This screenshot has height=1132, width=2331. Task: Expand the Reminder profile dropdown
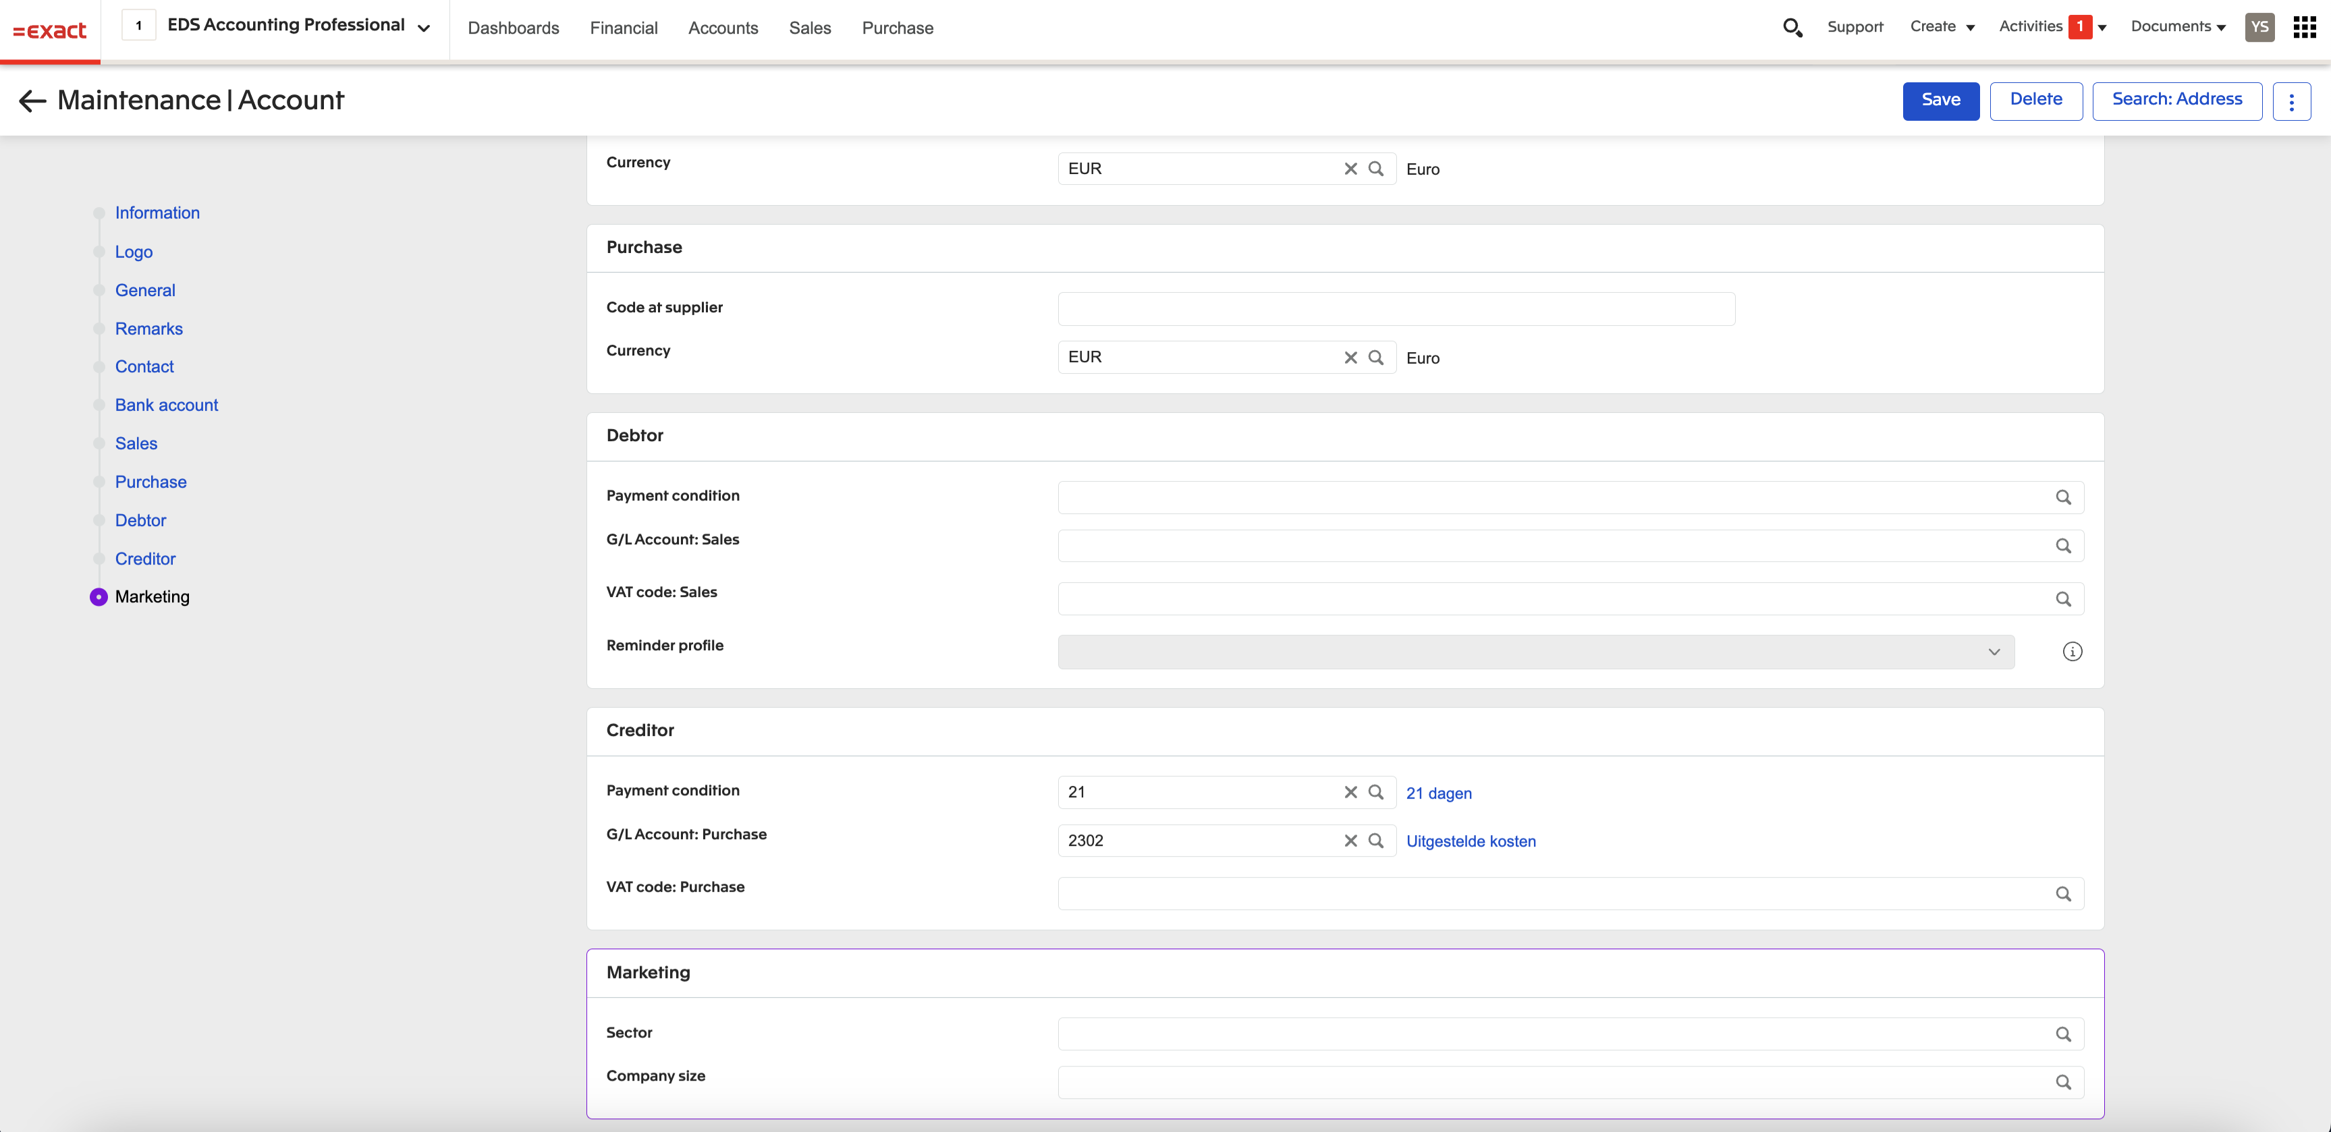click(x=1994, y=652)
